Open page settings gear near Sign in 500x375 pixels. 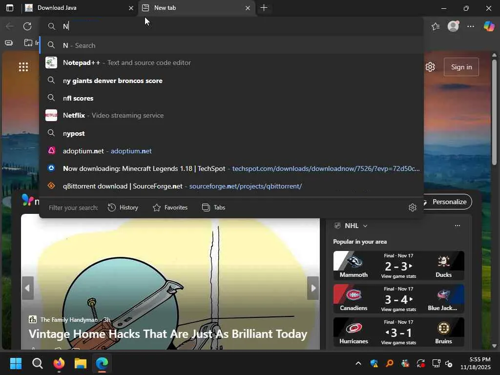click(430, 67)
